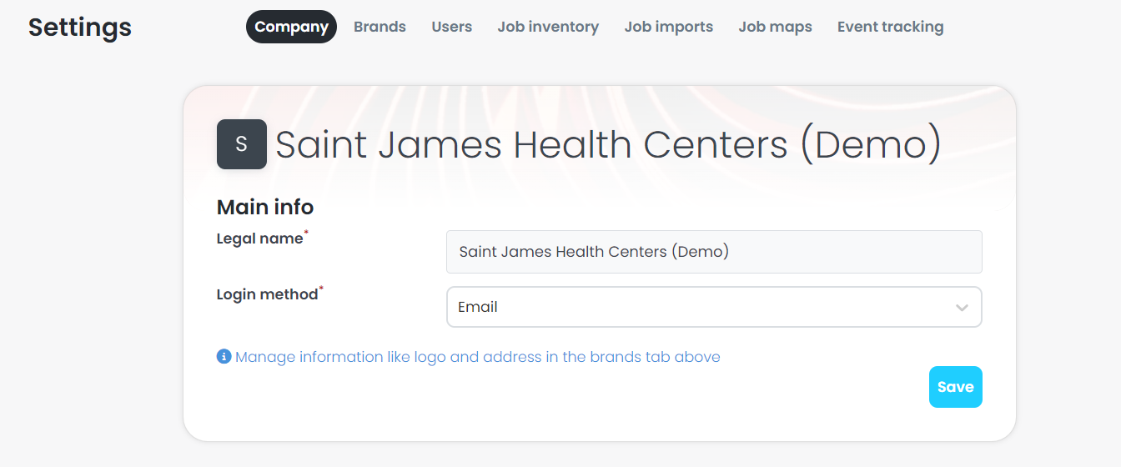
Task: Go to the Users tab
Action: (x=451, y=27)
